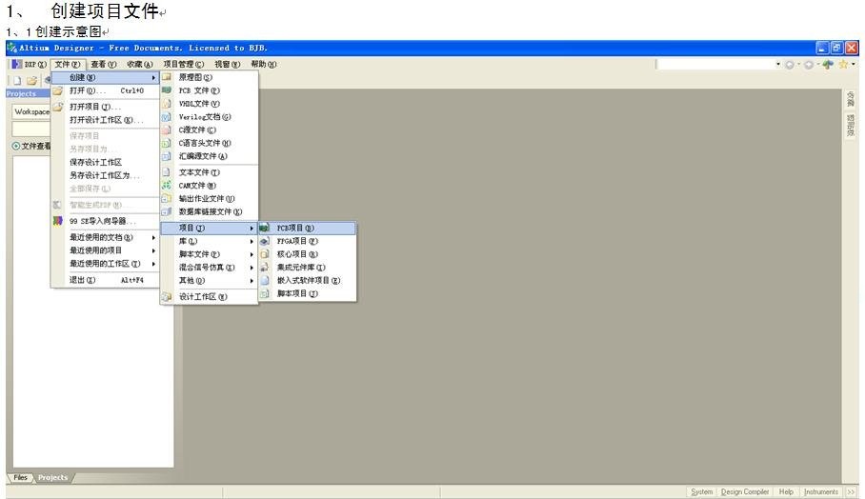Open the 收藏 vertical side panel tab

(x=850, y=99)
